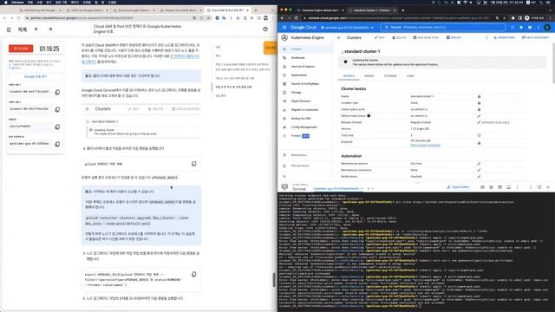
Task: Click the Open Google Console button
Action: (35, 76)
